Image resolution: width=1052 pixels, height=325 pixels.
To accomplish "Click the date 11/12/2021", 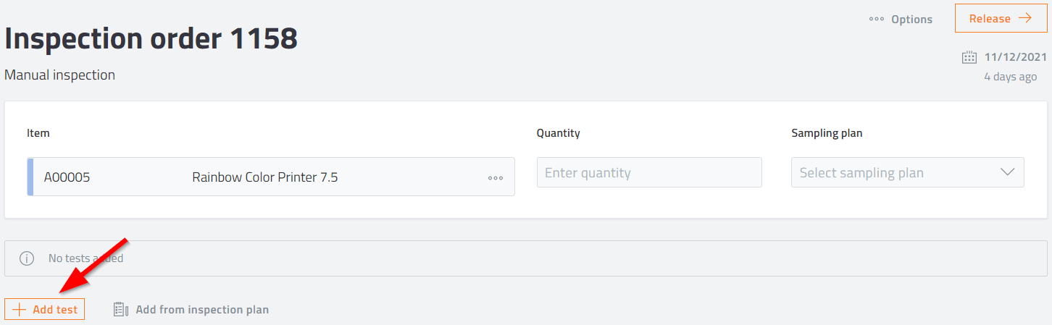I will click(1015, 57).
